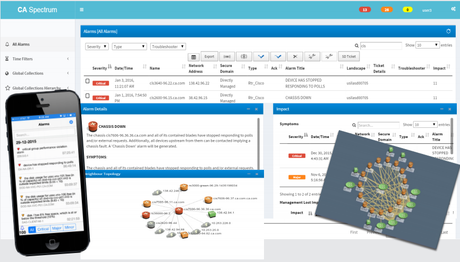The height and width of the screenshot is (262, 460).
Task: Click the add maintenance wrench icon
Action: pos(312,57)
